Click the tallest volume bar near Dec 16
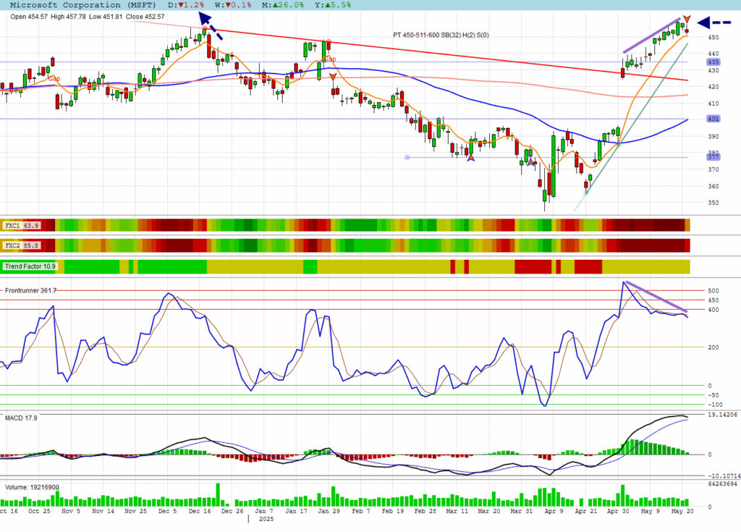The height and width of the screenshot is (532, 741). click(218, 494)
